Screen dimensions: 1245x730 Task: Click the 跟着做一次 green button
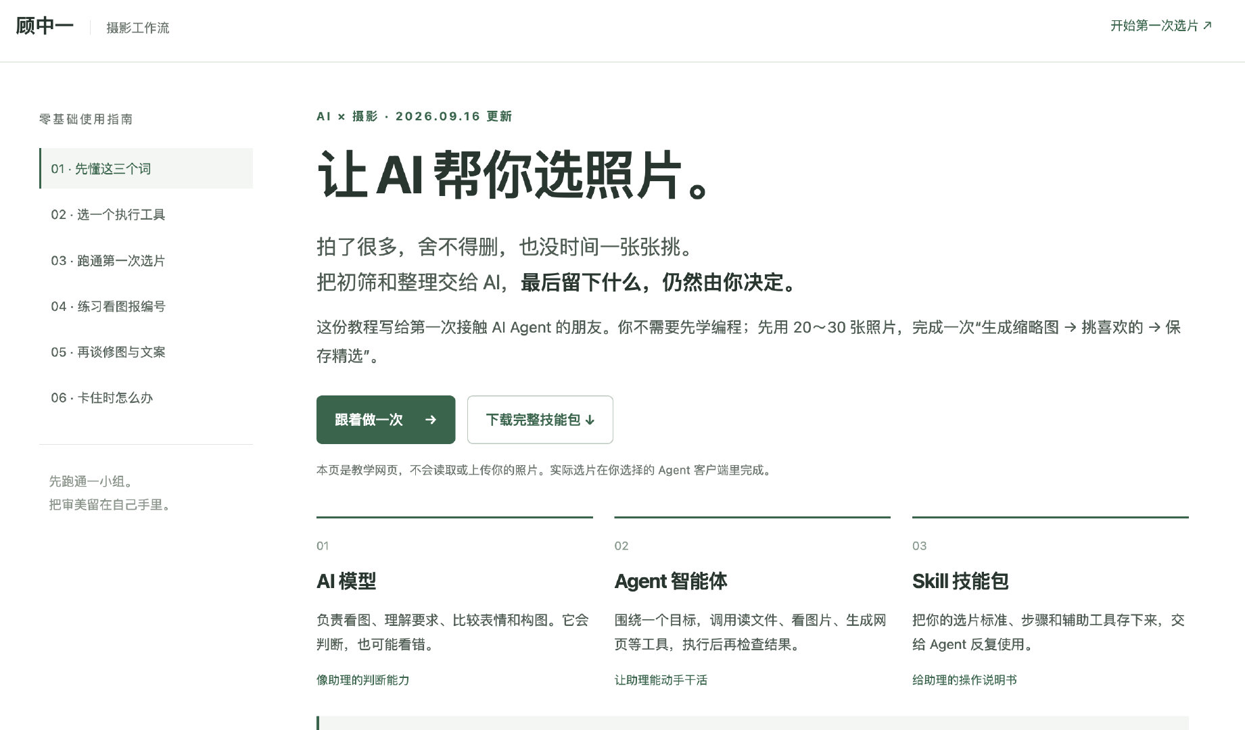[385, 420]
